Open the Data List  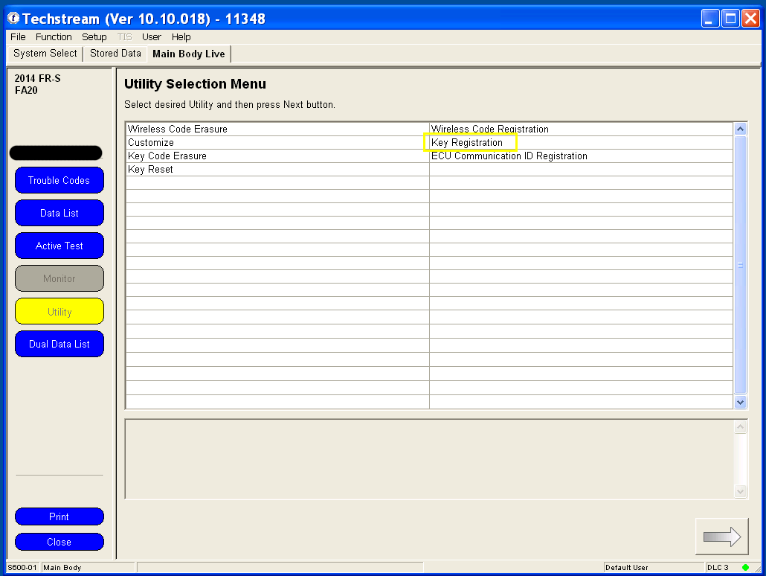[x=59, y=213]
